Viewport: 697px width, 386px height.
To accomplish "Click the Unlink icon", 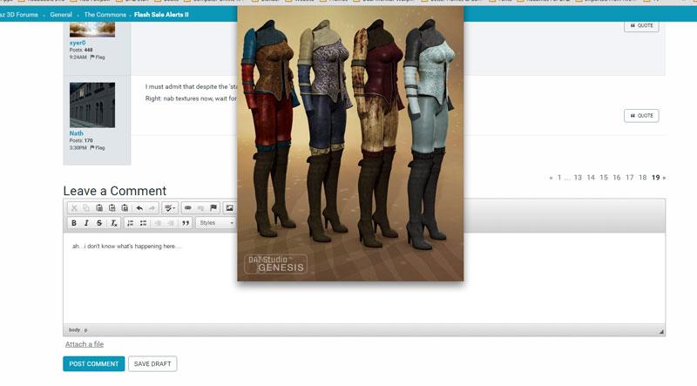I will 200,208.
